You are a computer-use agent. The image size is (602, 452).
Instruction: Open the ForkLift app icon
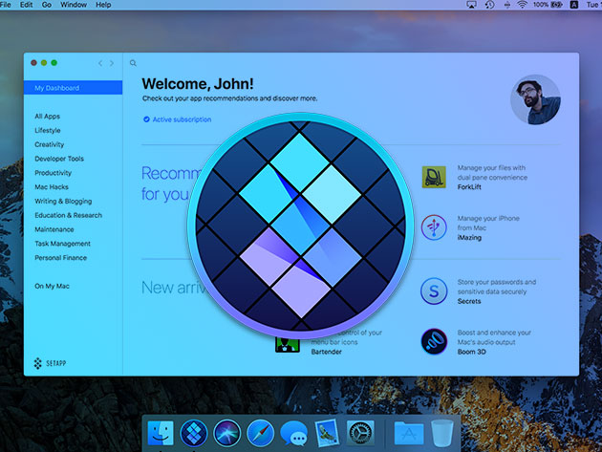tap(434, 177)
